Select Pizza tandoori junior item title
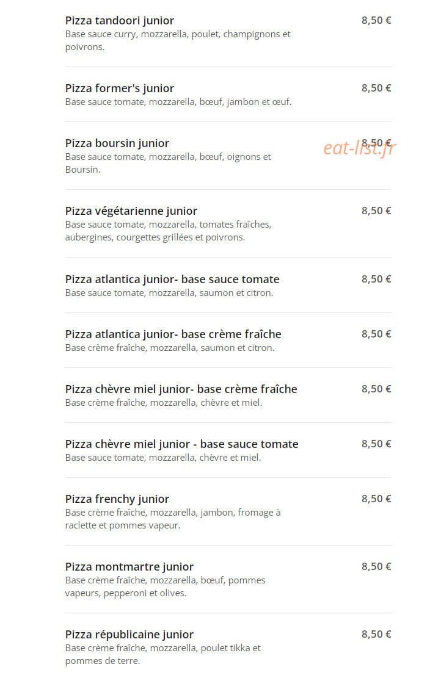Viewport: 430px width, 678px height. (119, 21)
